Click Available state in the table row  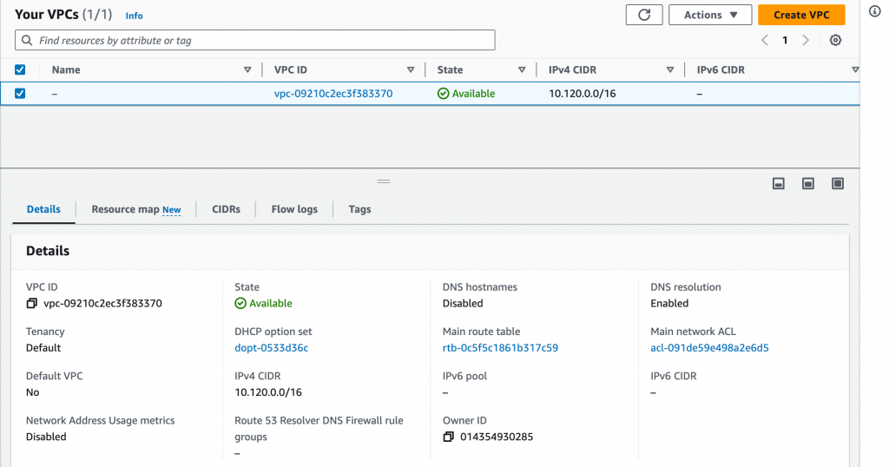[x=466, y=94]
